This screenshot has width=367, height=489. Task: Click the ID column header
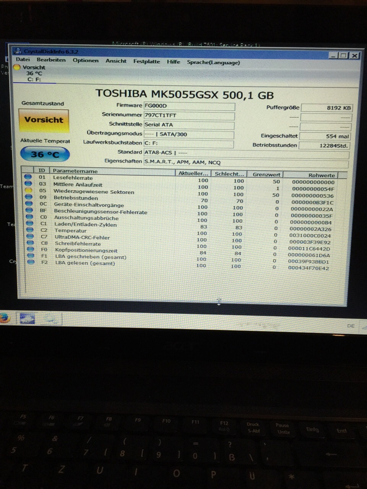coord(42,170)
